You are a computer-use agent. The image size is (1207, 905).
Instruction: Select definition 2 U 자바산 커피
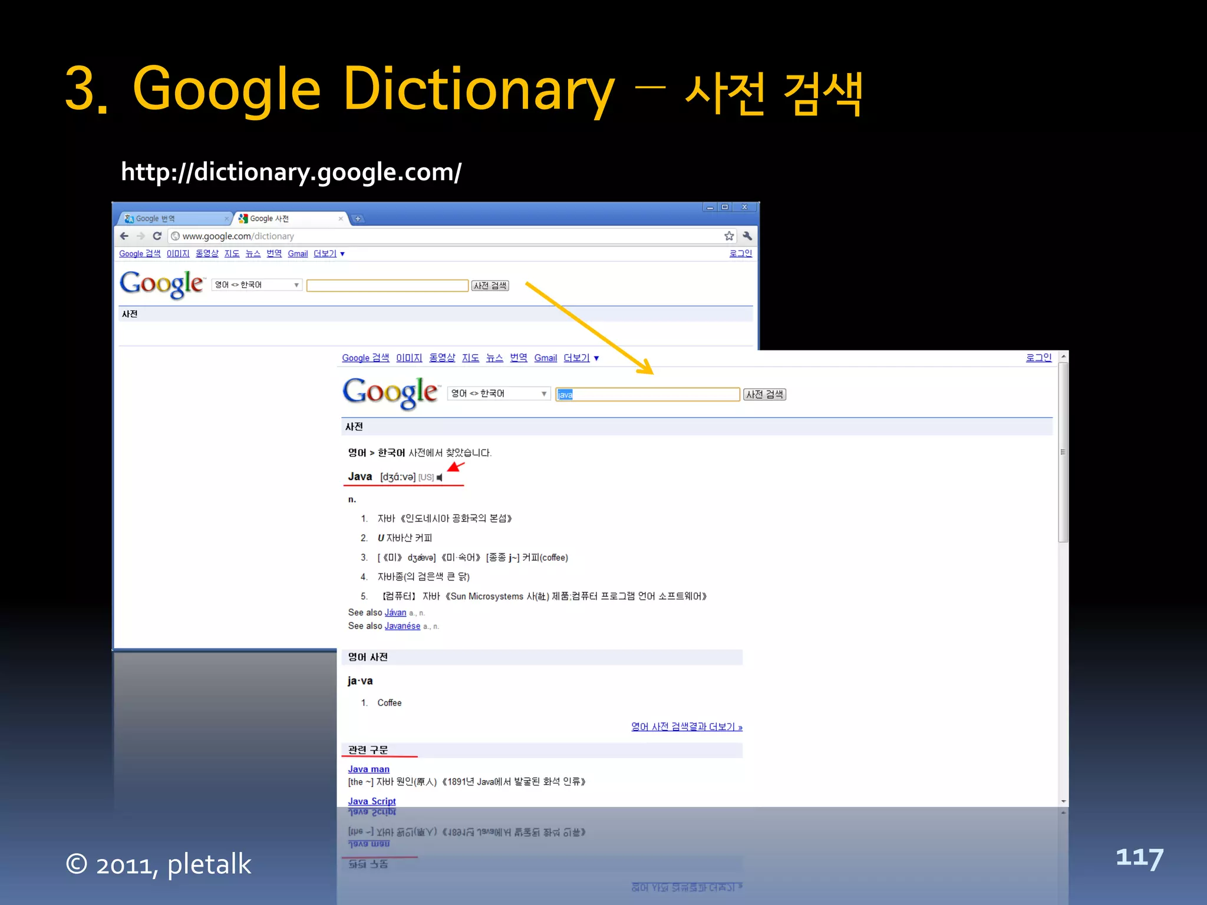pos(405,538)
